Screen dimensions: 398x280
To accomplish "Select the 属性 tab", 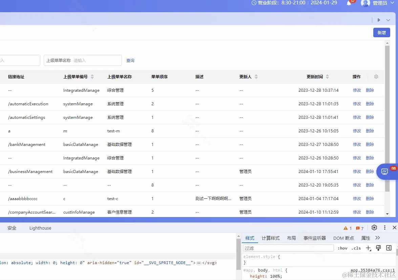I will [365, 238].
